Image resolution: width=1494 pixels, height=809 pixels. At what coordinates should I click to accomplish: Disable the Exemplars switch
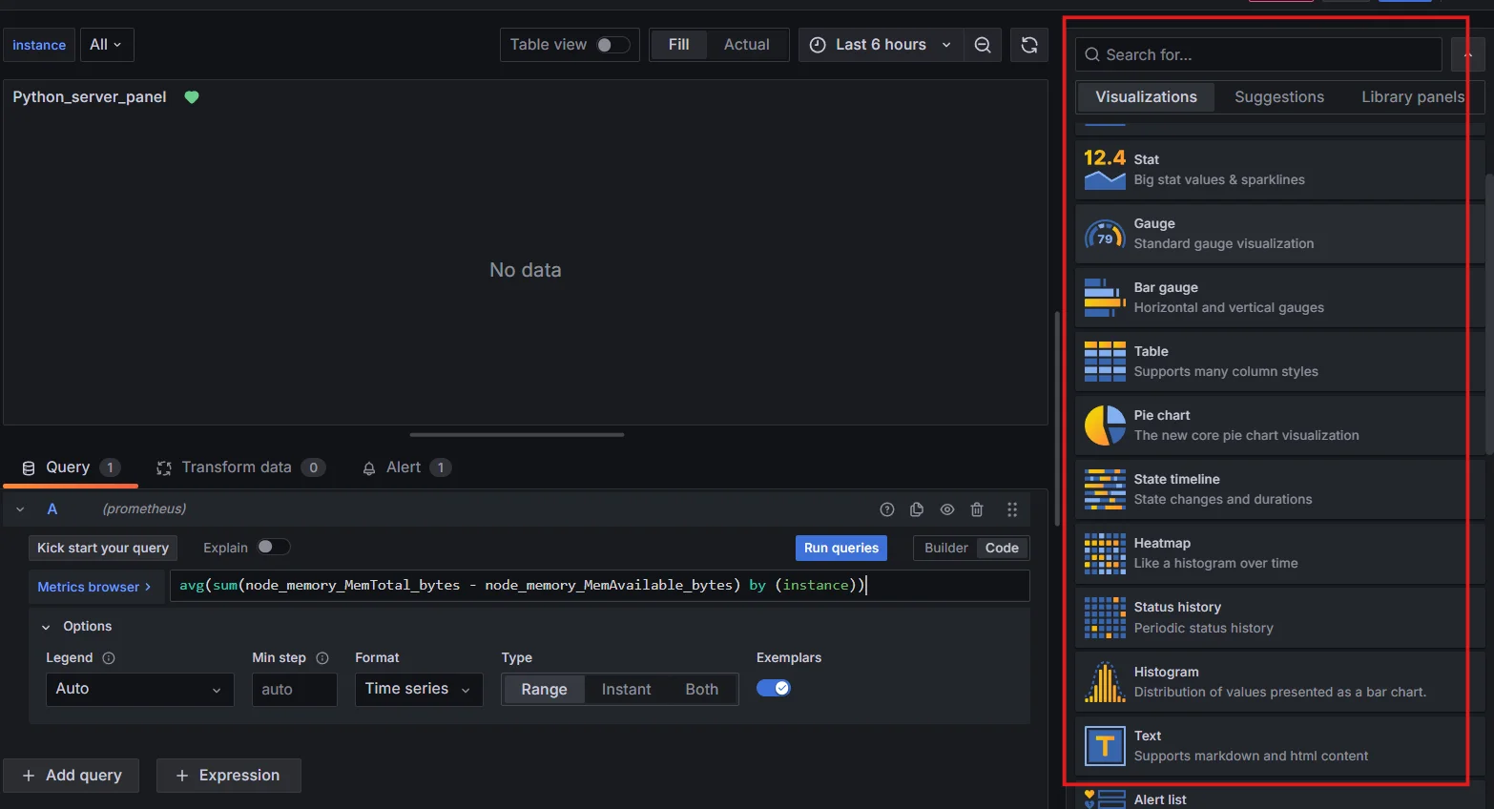coord(774,688)
